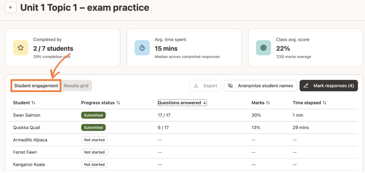Screen dimensions: 365x173
Task: Click the 30% marks cell
Action: [x=256, y=115]
